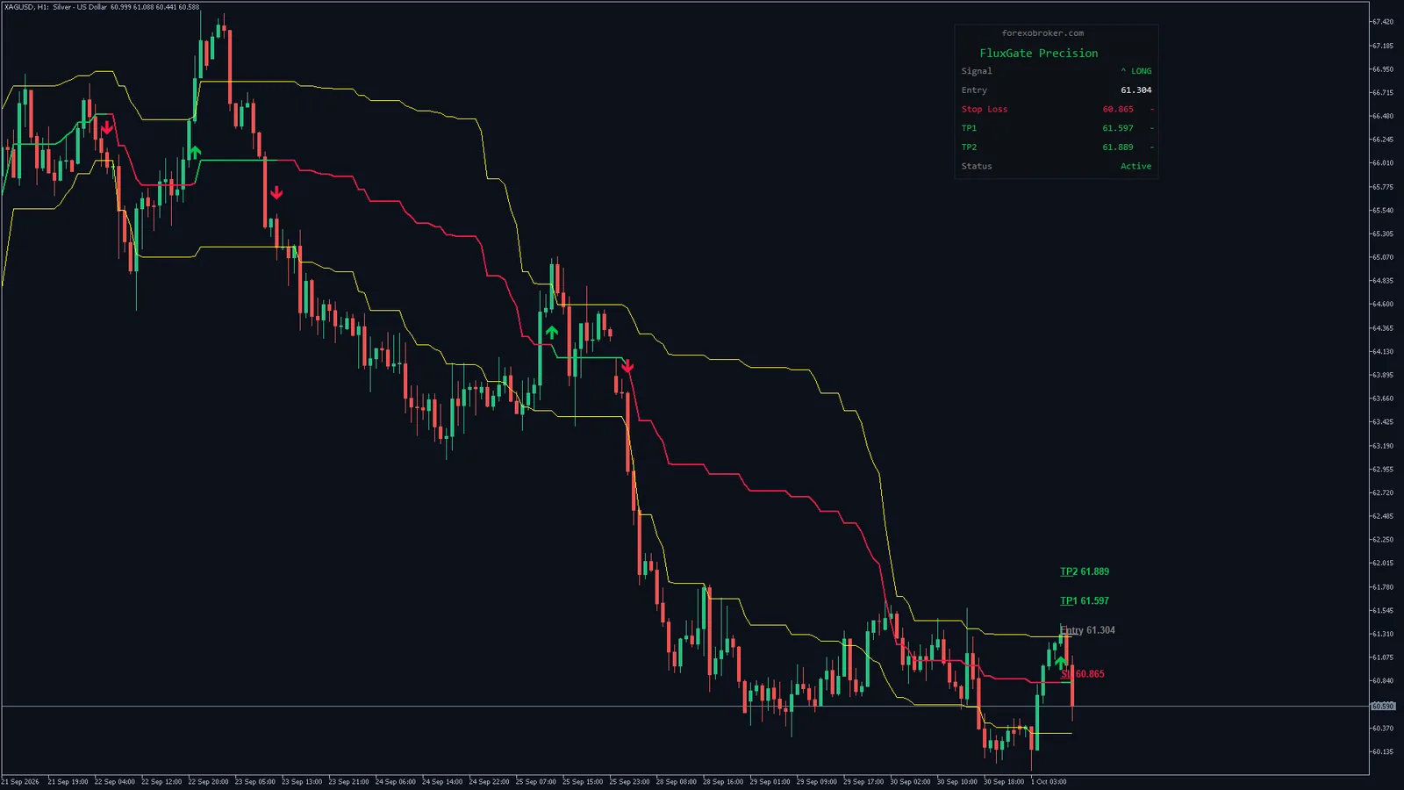Viewport: 1404px width, 790px height.
Task: Select the Active status value in the panel
Action: [x=1135, y=166]
